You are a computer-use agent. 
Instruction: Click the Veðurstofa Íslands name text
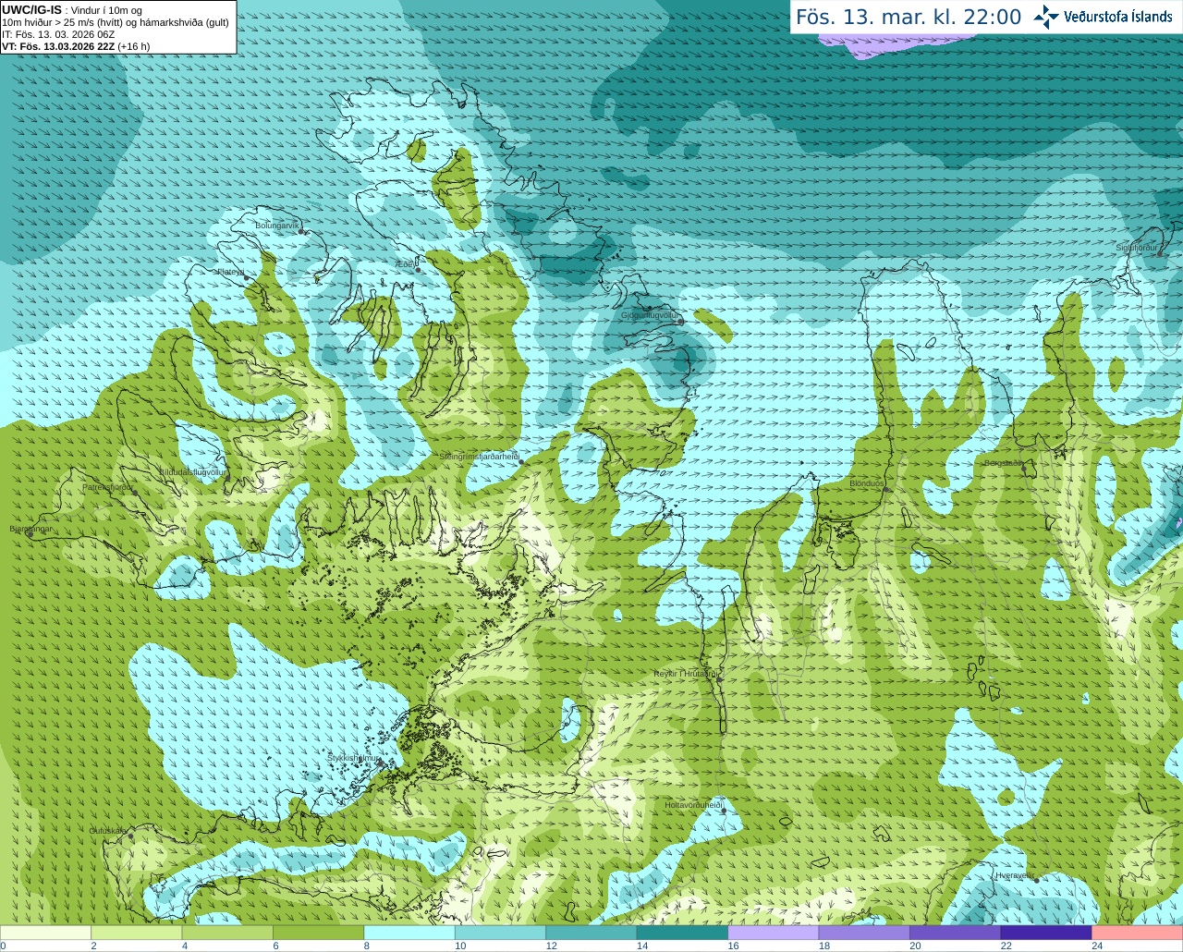coord(1118,17)
